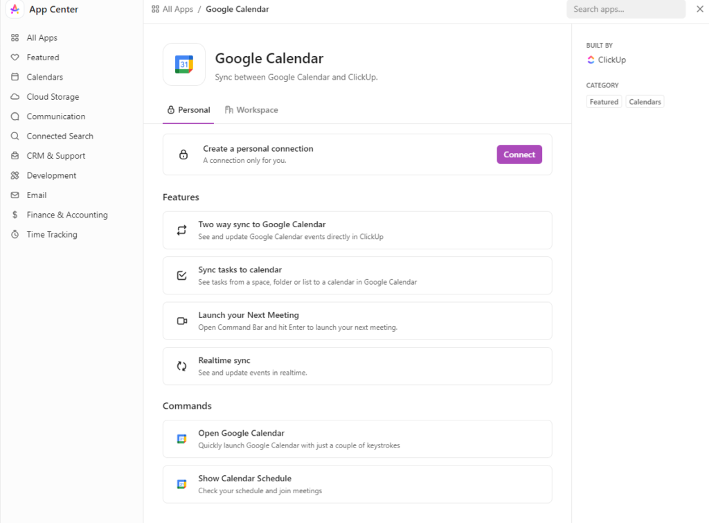709x523 pixels.
Task: Select Two way sync to Google Calendar
Action: [357, 230]
